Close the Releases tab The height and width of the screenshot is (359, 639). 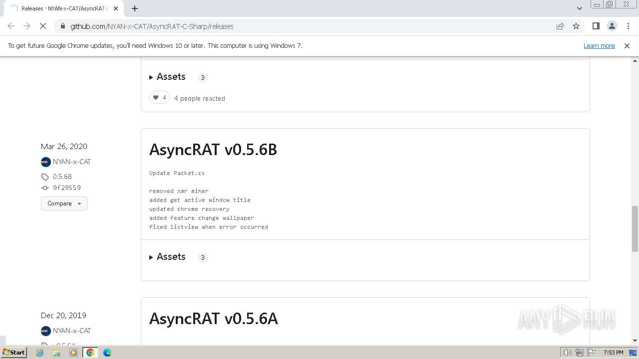click(x=116, y=8)
